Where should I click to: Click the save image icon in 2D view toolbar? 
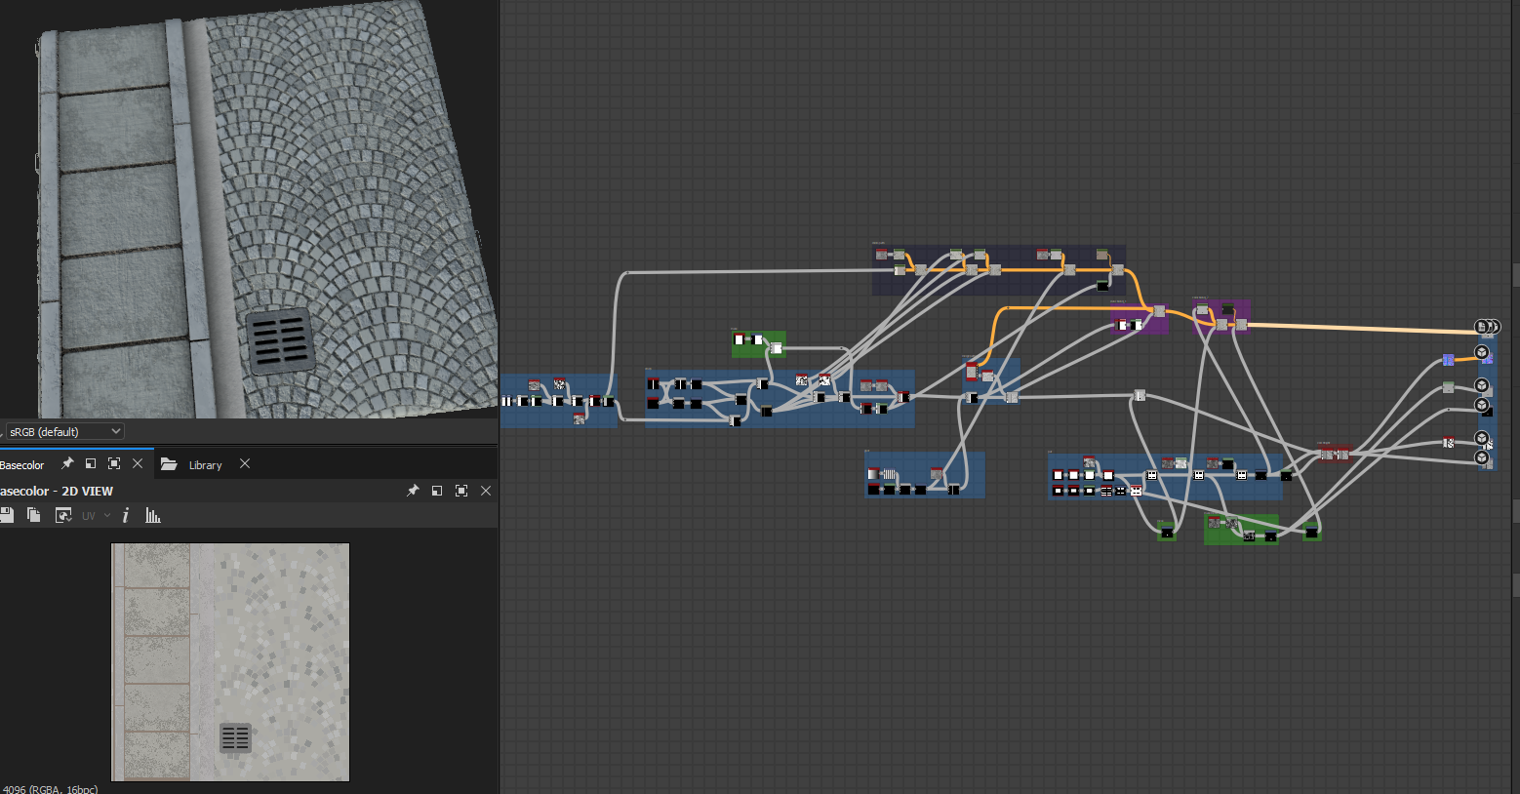click(x=7, y=515)
